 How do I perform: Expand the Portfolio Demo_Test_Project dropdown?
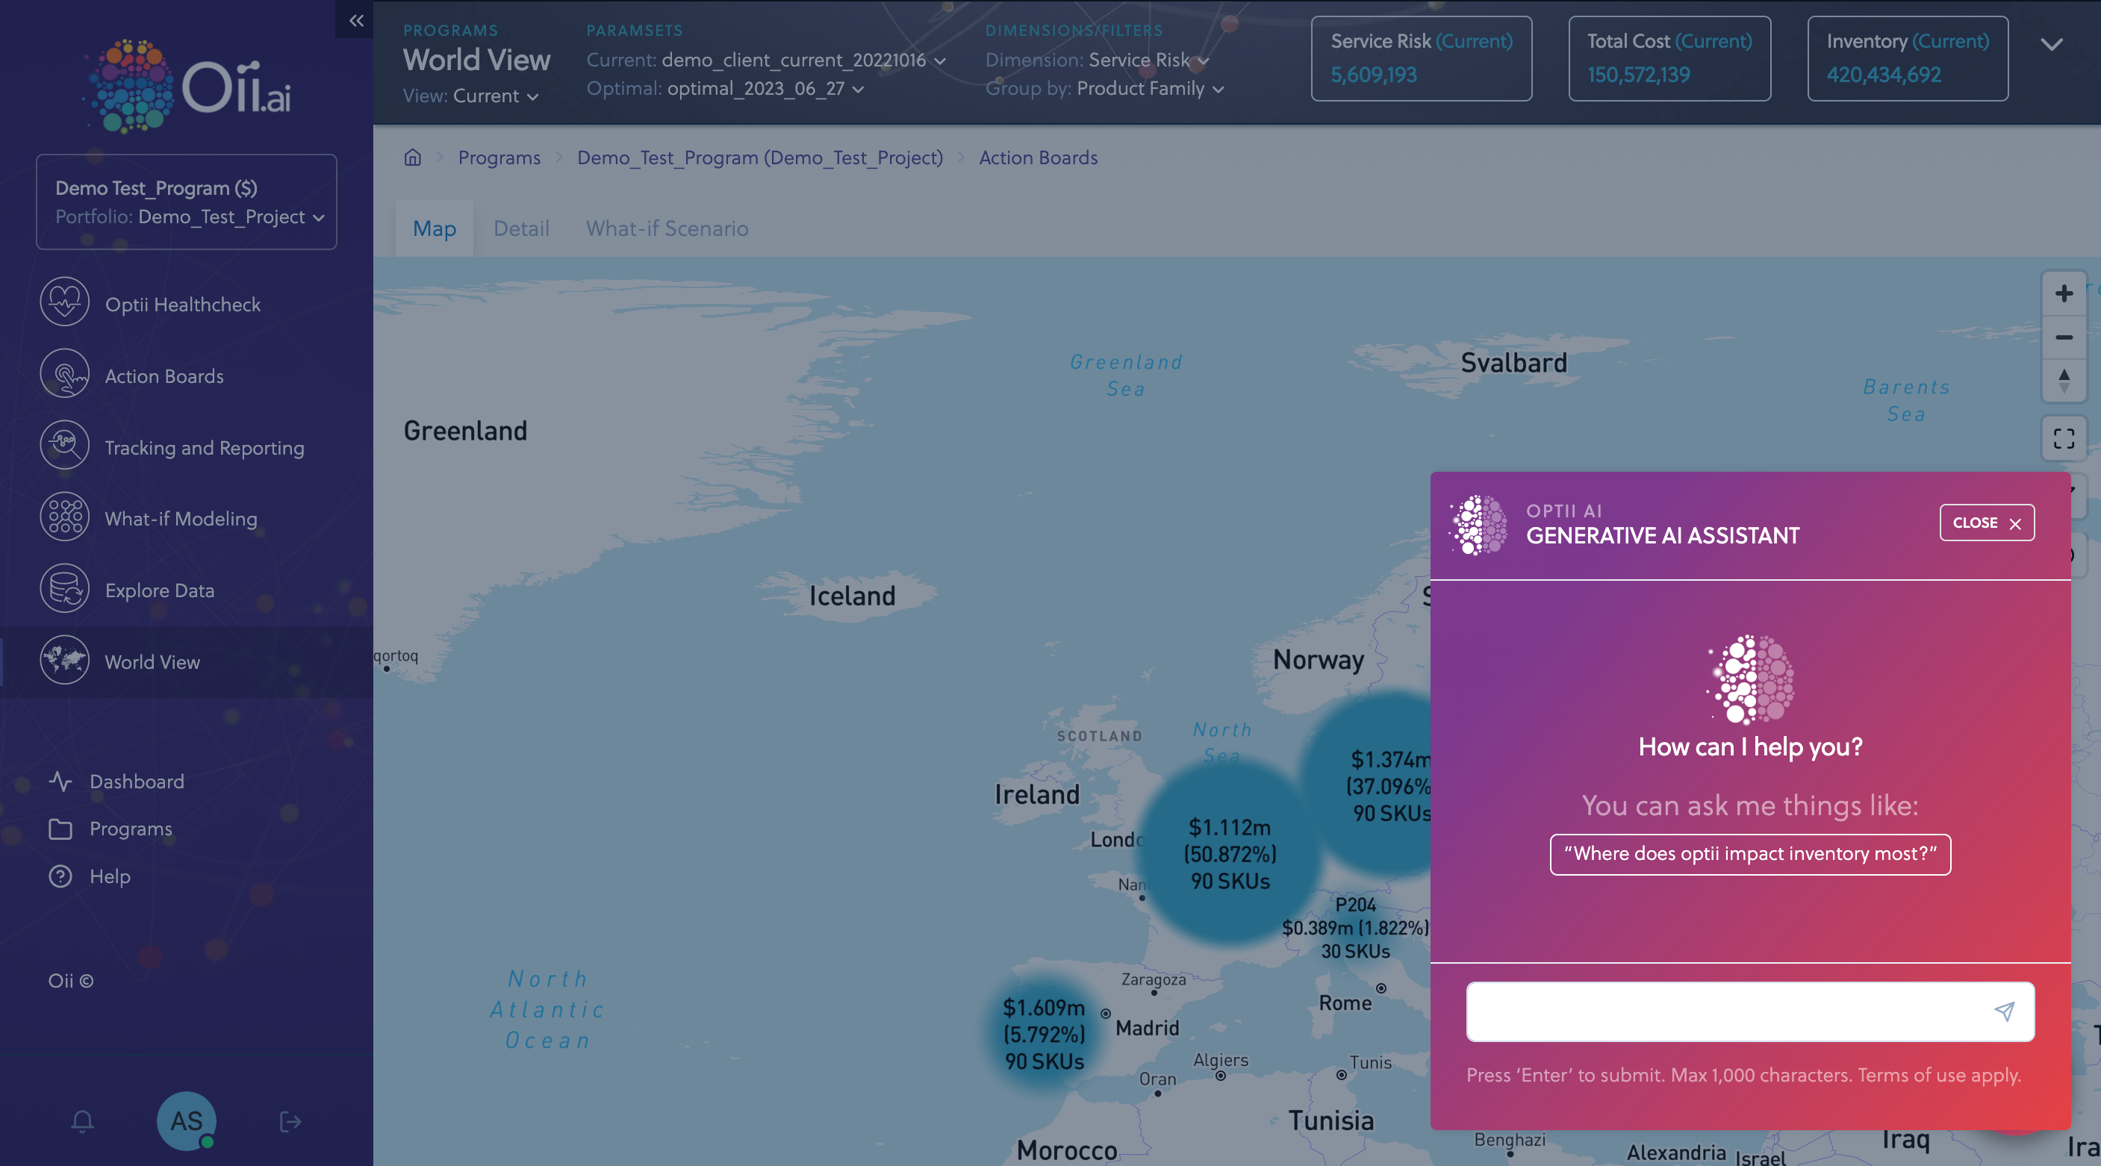click(318, 218)
